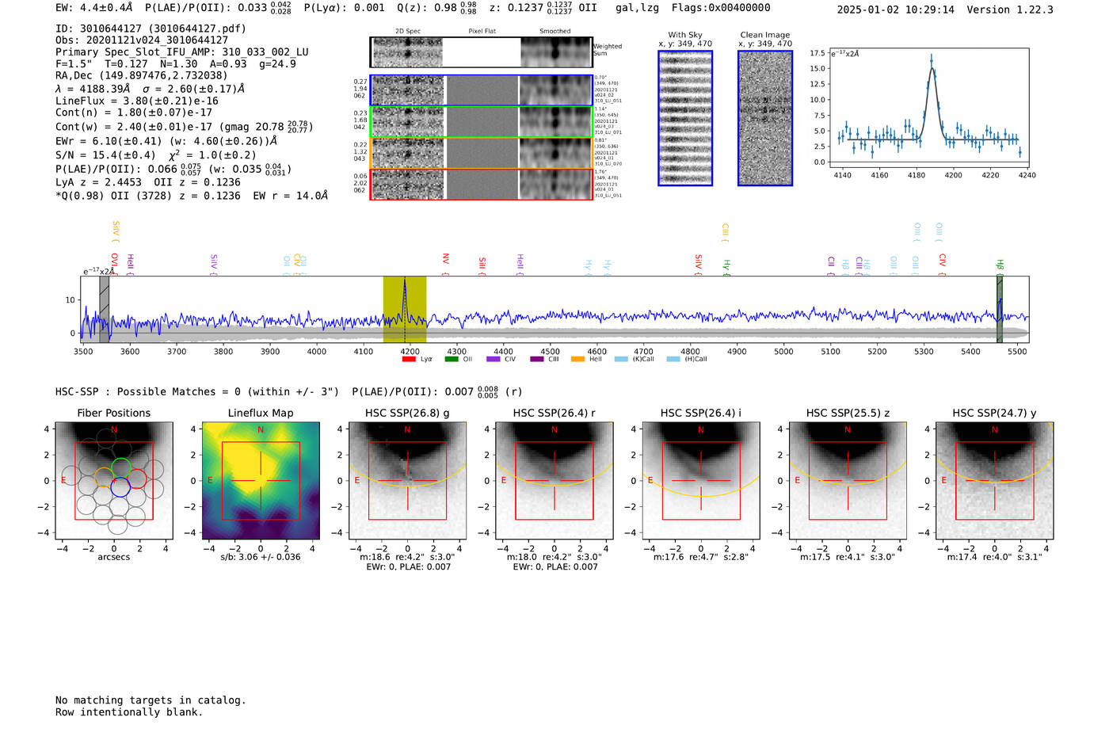Image resolution: width=1109 pixels, height=755 pixels.
Task: Click the timestamp 2025-01-02 10:29:14
Action: point(895,10)
